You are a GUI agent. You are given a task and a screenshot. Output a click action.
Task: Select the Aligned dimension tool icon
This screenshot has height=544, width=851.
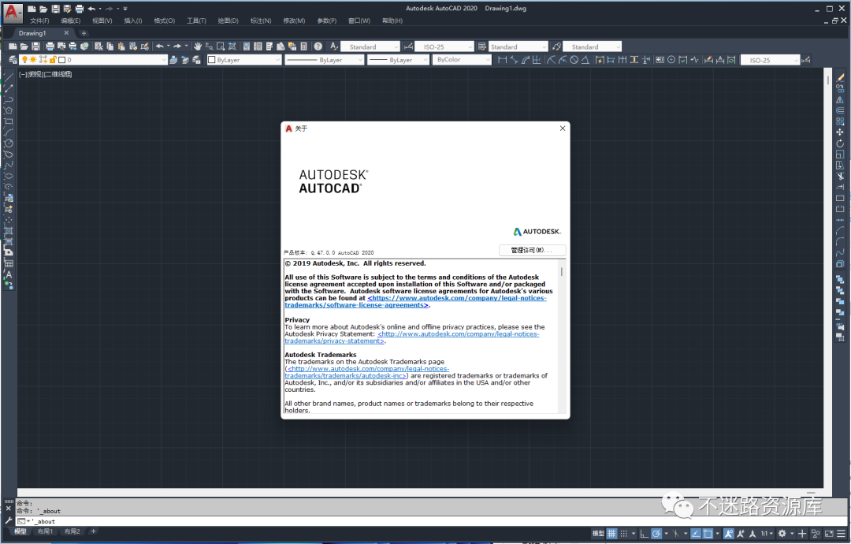click(514, 60)
